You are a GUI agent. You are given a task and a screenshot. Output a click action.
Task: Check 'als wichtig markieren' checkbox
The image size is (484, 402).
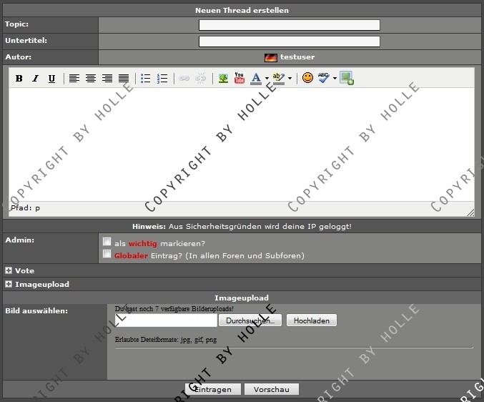point(107,242)
